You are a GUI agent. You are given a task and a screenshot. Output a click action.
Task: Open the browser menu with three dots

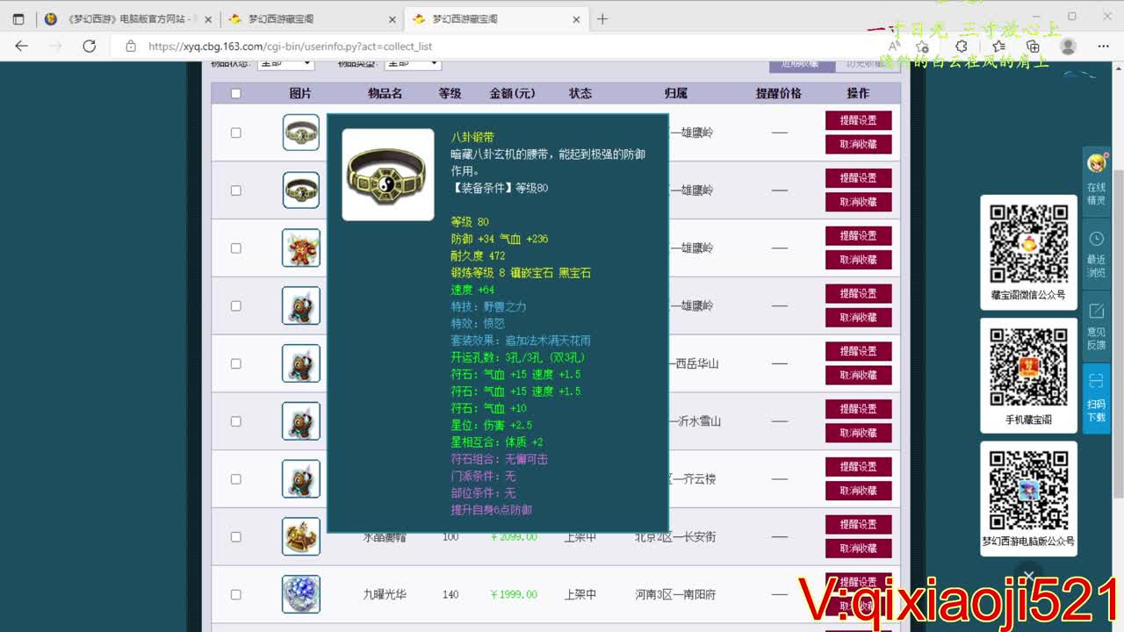[x=1104, y=46]
